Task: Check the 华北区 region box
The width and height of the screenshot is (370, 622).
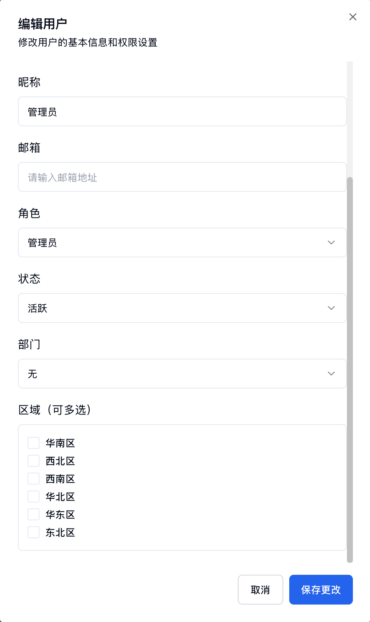Action: click(33, 496)
